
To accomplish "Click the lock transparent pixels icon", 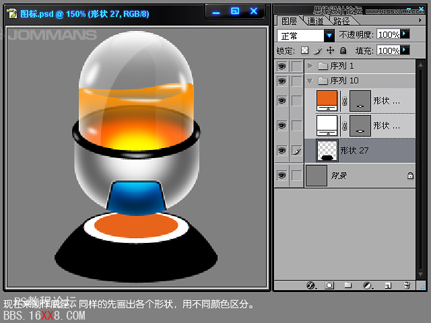I will pos(304,50).
